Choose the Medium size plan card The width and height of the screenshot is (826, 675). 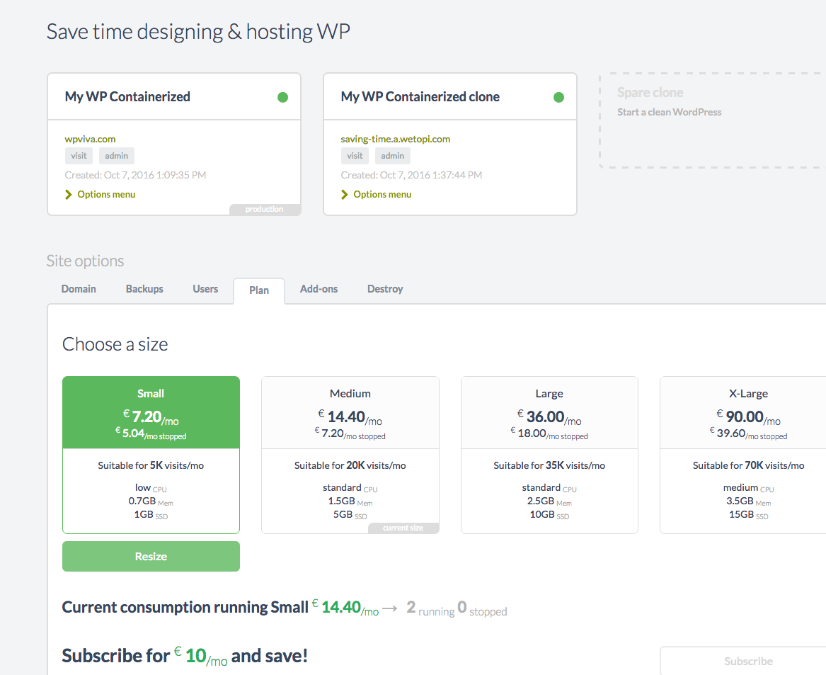(x=350, y=454)
